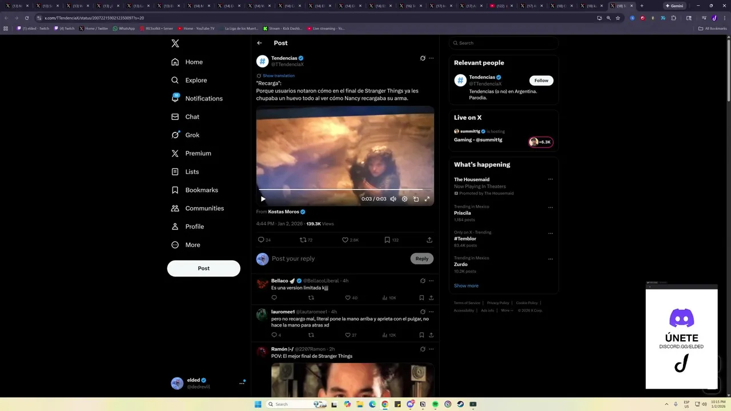731x411 pixels.
Task: Enter fullscreen on the video
Action: click(x=427, y=199)
